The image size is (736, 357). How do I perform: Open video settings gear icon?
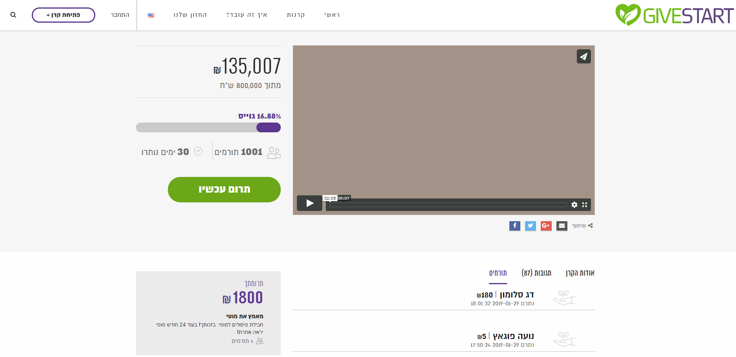[x=574, y=205]
